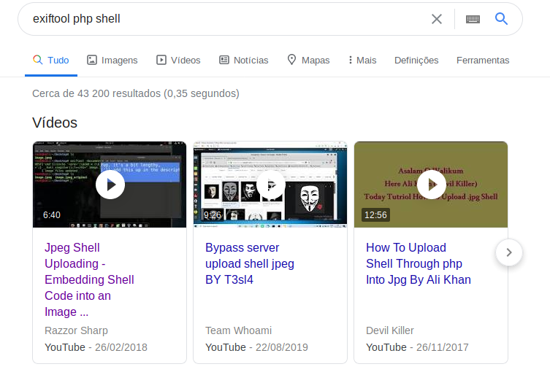The width and height of the screenshot is (550, 391).
Task: Click the Vídeos section heading
Action: [55, 123]
